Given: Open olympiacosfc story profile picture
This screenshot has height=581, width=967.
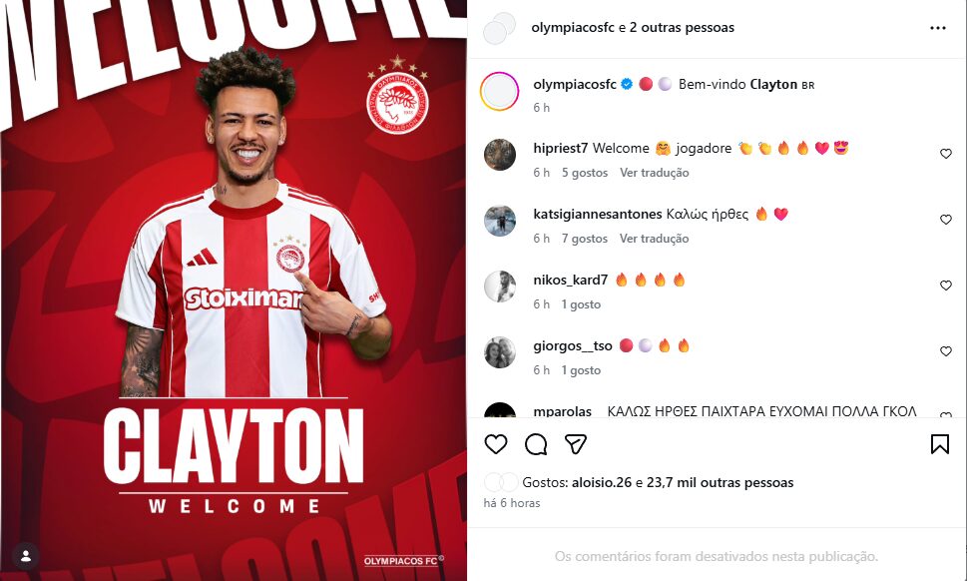Looking at the screenshot, I should coord(500,91).
